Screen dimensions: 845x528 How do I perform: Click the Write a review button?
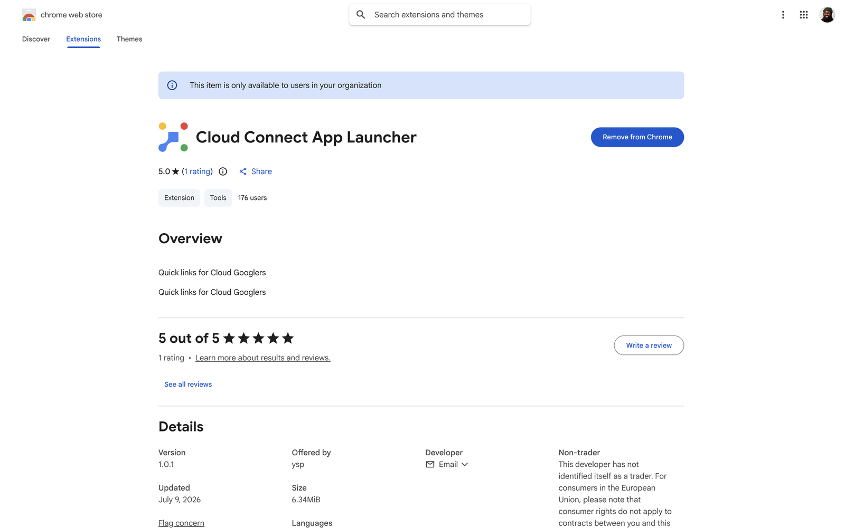649,345
